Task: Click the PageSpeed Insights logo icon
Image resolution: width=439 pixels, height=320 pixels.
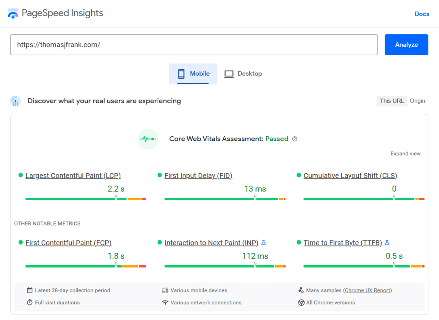Action: point(12,13)
